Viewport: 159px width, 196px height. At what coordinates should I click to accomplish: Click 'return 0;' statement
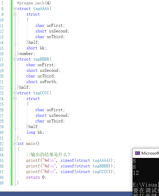(36, 177)
